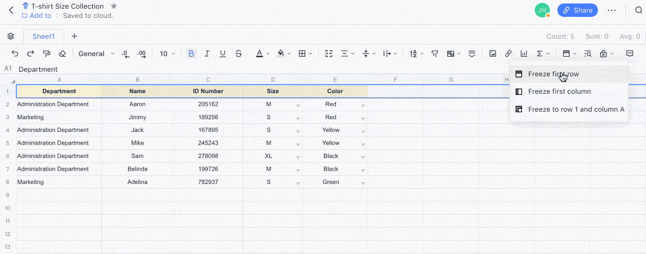
Task: Open the General number format dropdown
Action: [96, 54]
